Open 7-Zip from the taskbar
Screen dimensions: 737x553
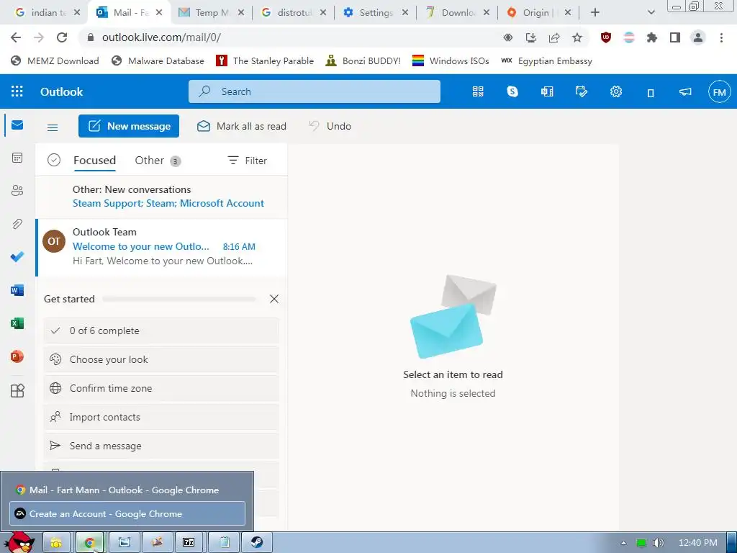tap(189, 542)
